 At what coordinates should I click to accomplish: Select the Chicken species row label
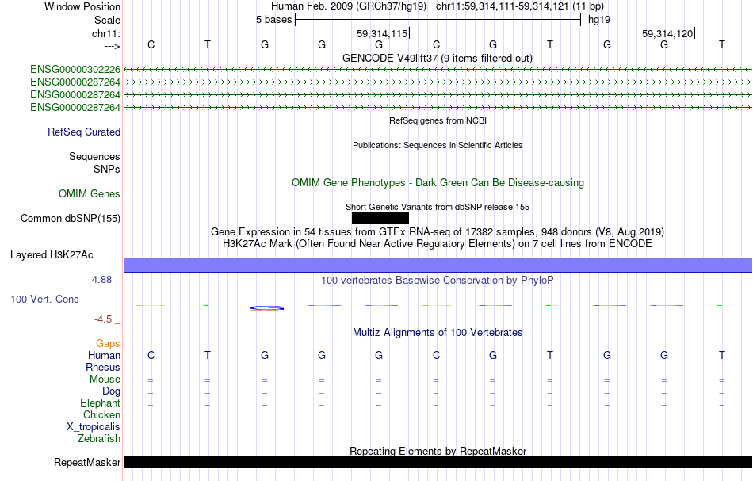(101, 414)
